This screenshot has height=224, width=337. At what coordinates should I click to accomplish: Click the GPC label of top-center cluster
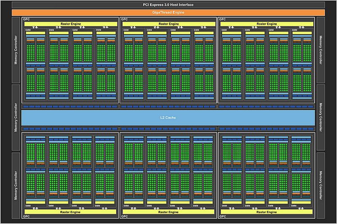point(124,19)
